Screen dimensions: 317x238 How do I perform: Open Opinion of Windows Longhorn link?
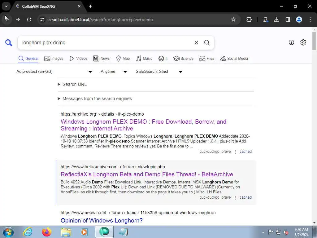[x=102, y=220]
